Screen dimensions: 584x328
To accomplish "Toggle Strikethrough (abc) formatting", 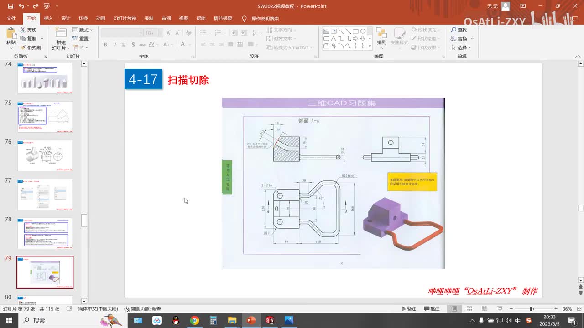I will point(142,45).
